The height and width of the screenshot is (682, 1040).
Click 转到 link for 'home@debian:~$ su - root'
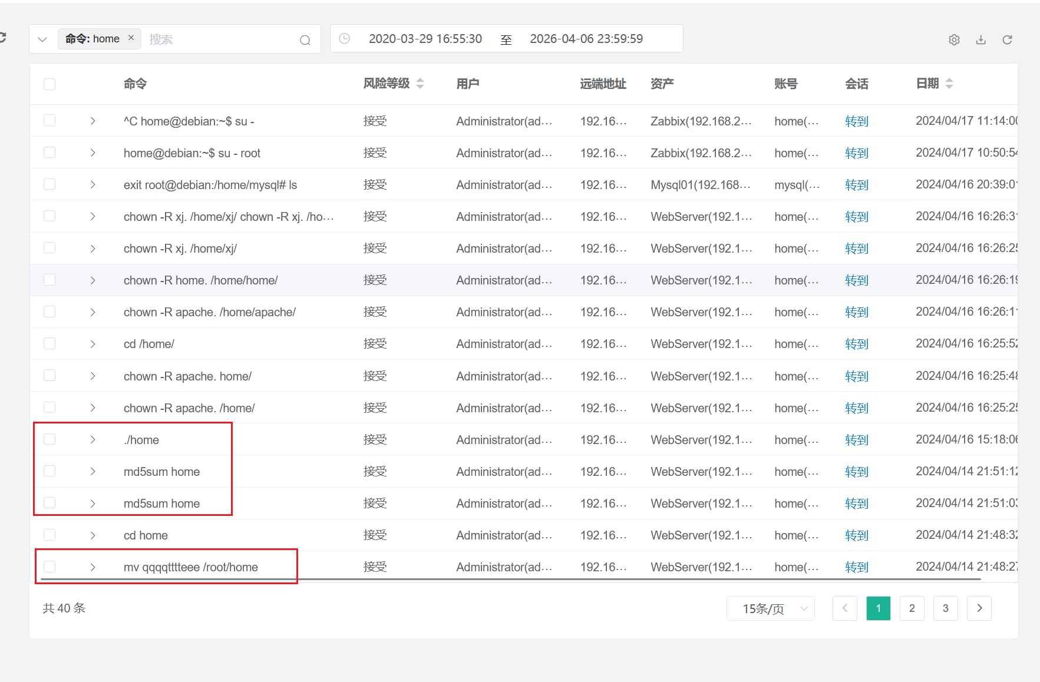click(x=856, y=153)
